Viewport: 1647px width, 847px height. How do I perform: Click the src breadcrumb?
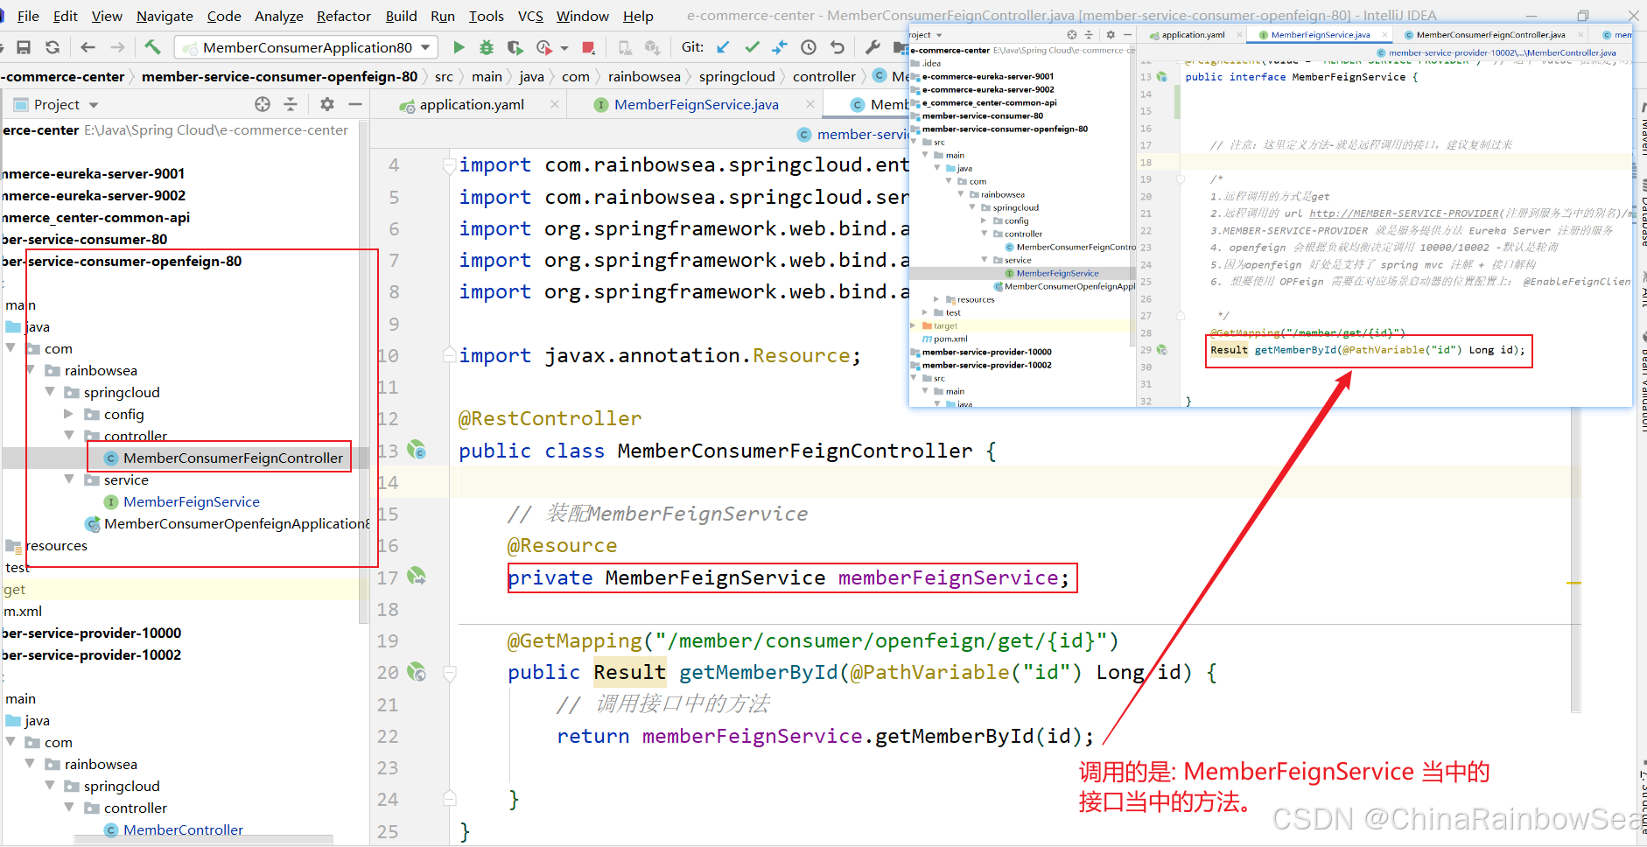pyautogui.click(x=444, y=77)
